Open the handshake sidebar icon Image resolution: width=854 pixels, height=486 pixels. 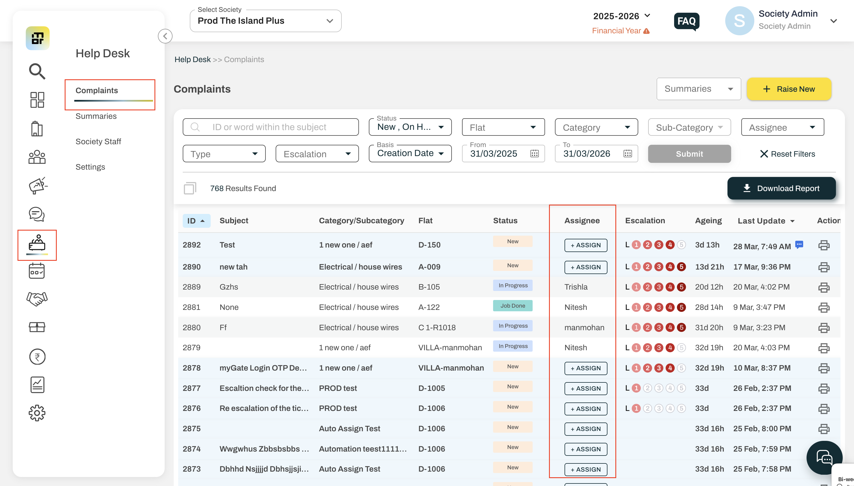tap(37, 298)
